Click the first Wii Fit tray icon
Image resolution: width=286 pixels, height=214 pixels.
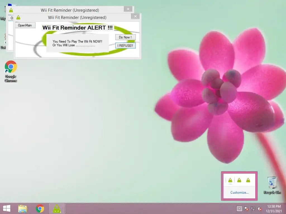tap(230, 180)
